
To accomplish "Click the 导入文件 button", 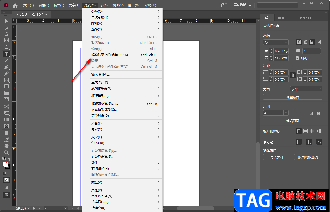I will point(277,157).
